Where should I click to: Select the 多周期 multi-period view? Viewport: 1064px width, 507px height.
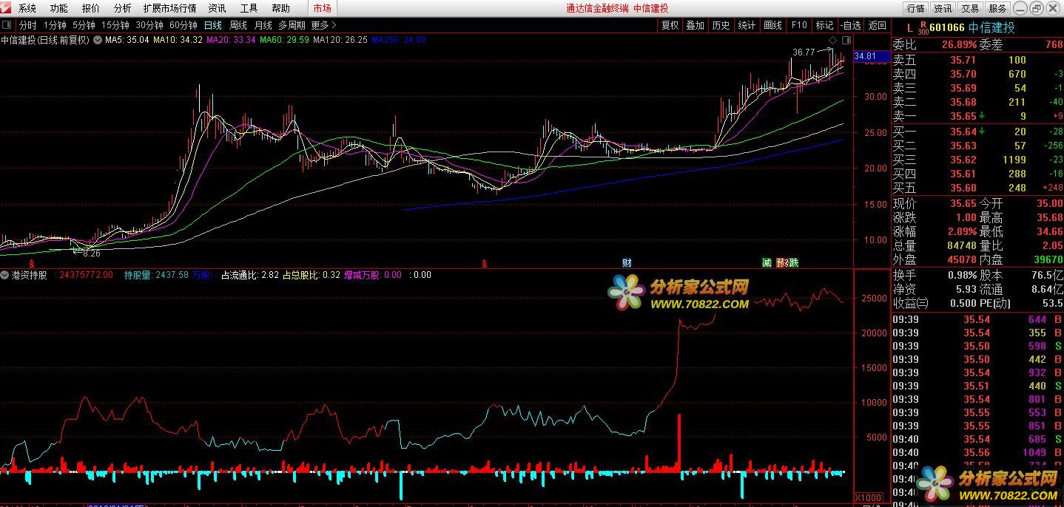pos(292,25)
